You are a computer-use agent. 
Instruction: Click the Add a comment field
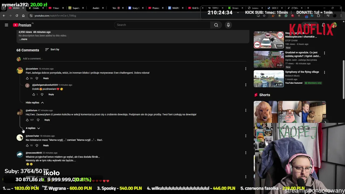tap(135, 59)
